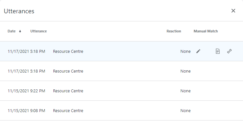Click Resource Centre in the 9:22 PM row
243x126 pixels.
[68, 91]
